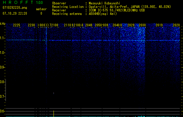Select antenna value A504HB(yagi 4el)
The height and width of the screenshot is (117, 183).
(x=103, y=14)
